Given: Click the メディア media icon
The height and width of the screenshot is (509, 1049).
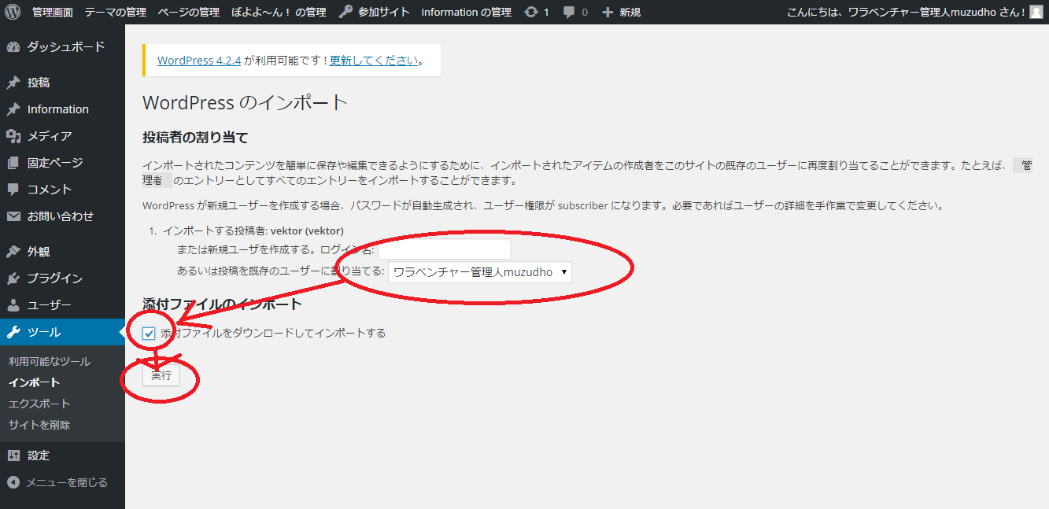Looking at the screenshot, I should [13, 136].
